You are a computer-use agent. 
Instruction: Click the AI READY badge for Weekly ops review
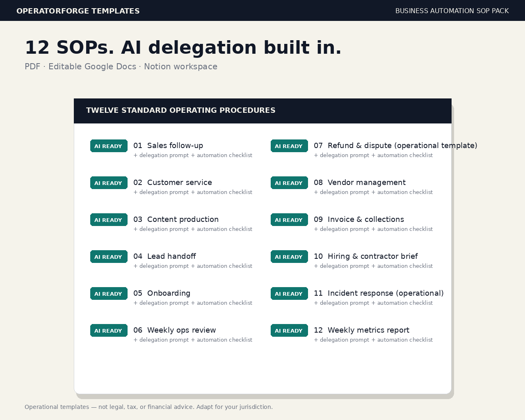[x=109, y=331]
